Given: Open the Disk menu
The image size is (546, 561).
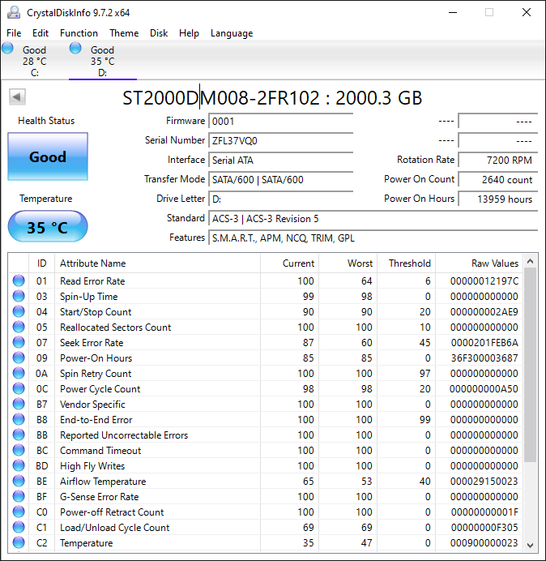Looking at the screenshot, I should pyautogui.click(x=159, y=33).
